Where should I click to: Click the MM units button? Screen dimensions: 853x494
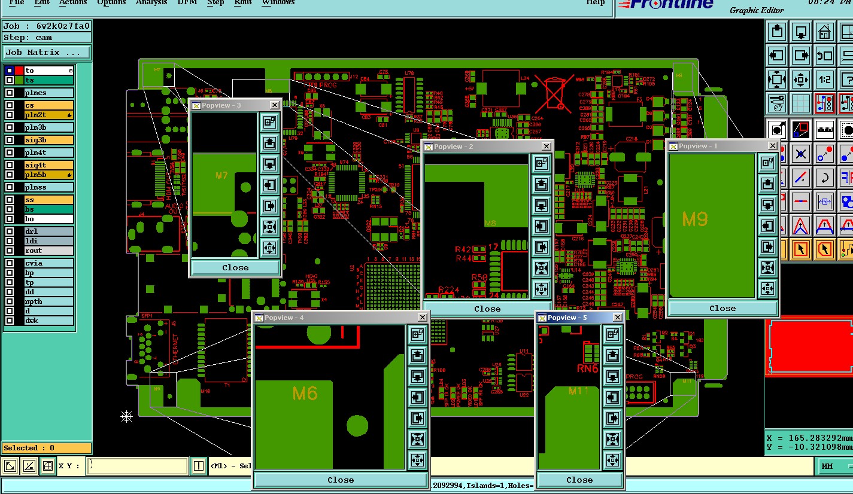click(x=834, y=466)
